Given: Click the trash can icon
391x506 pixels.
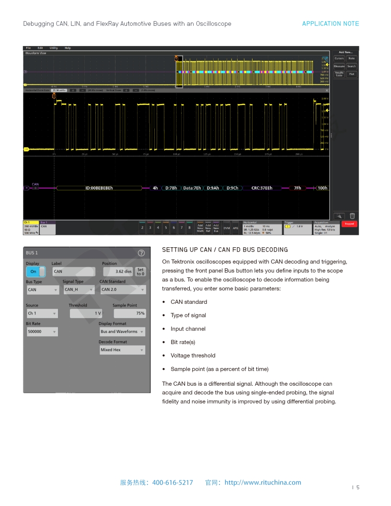Looking at the screenshot, I should tap(352, 216).
